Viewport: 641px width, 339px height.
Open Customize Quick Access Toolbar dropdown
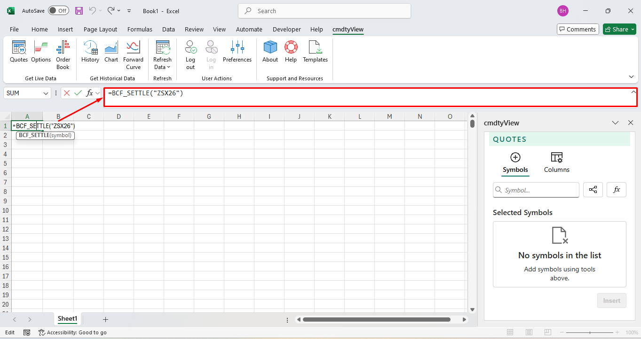click(x=129, y=11)
